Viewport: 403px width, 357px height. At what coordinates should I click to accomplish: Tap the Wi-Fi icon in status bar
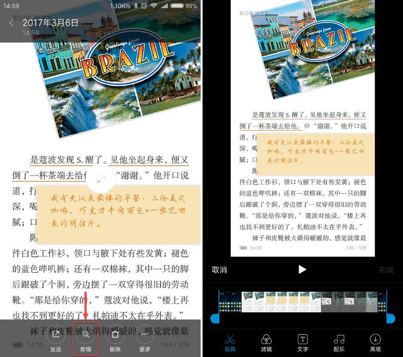coord(154,6)
